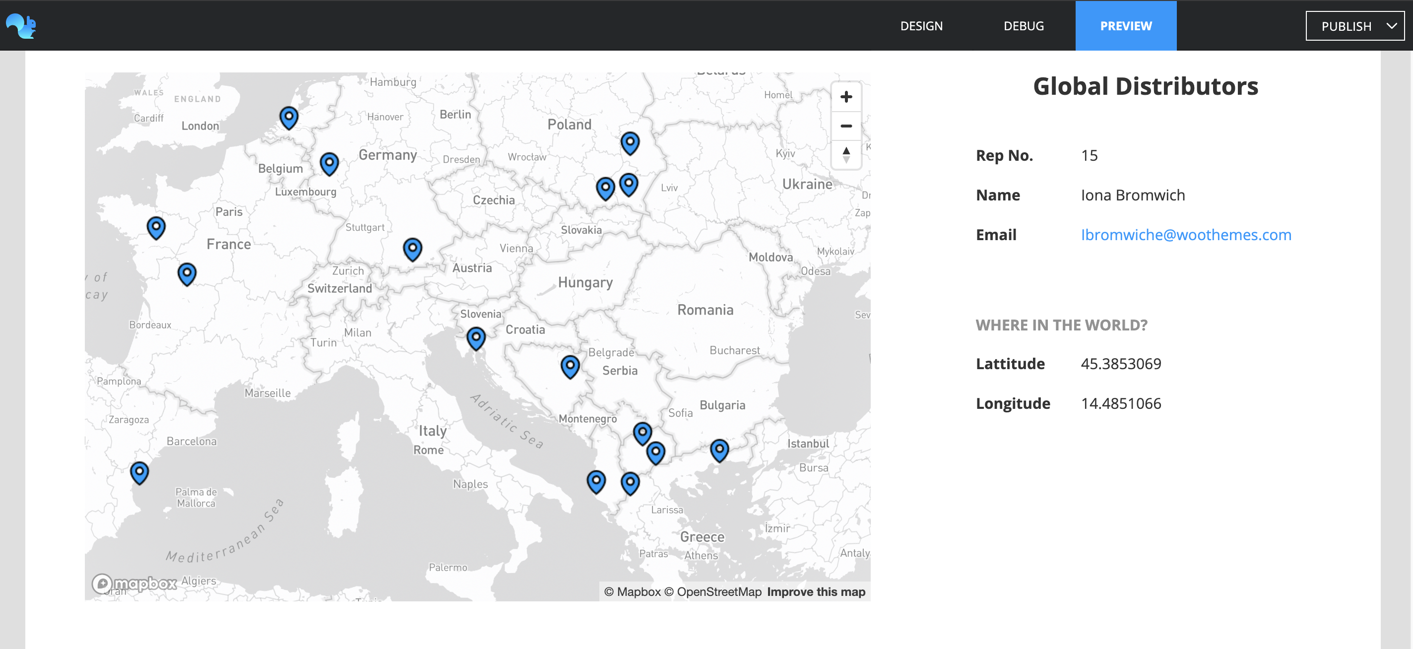
Task: Click the zoom out control on the map
Action: click(846, 126)
